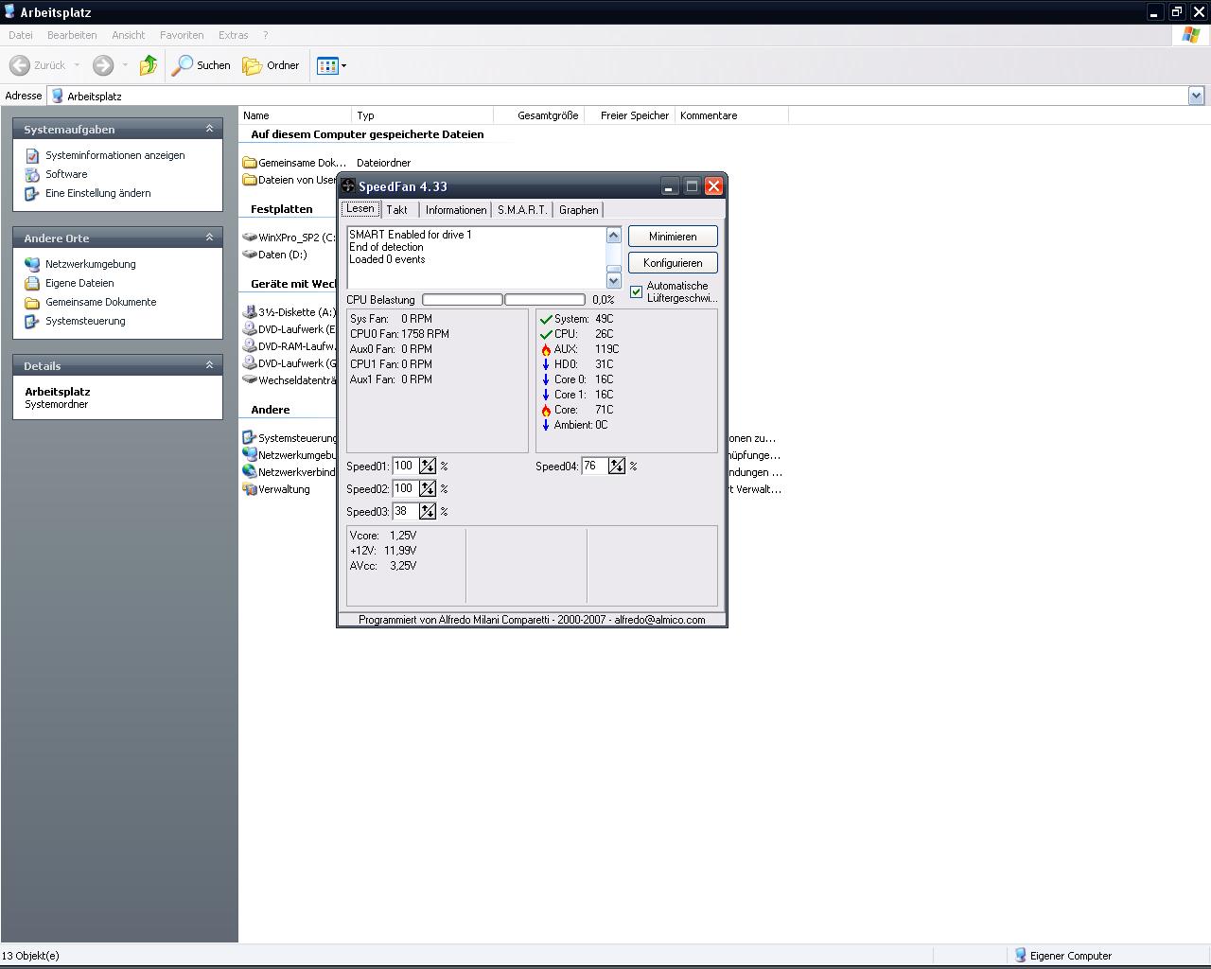Select the 3½-Diskette (A:) icon
Image resolution: width=1211 pixels, height=969 pixels.
tap(250, 312)
